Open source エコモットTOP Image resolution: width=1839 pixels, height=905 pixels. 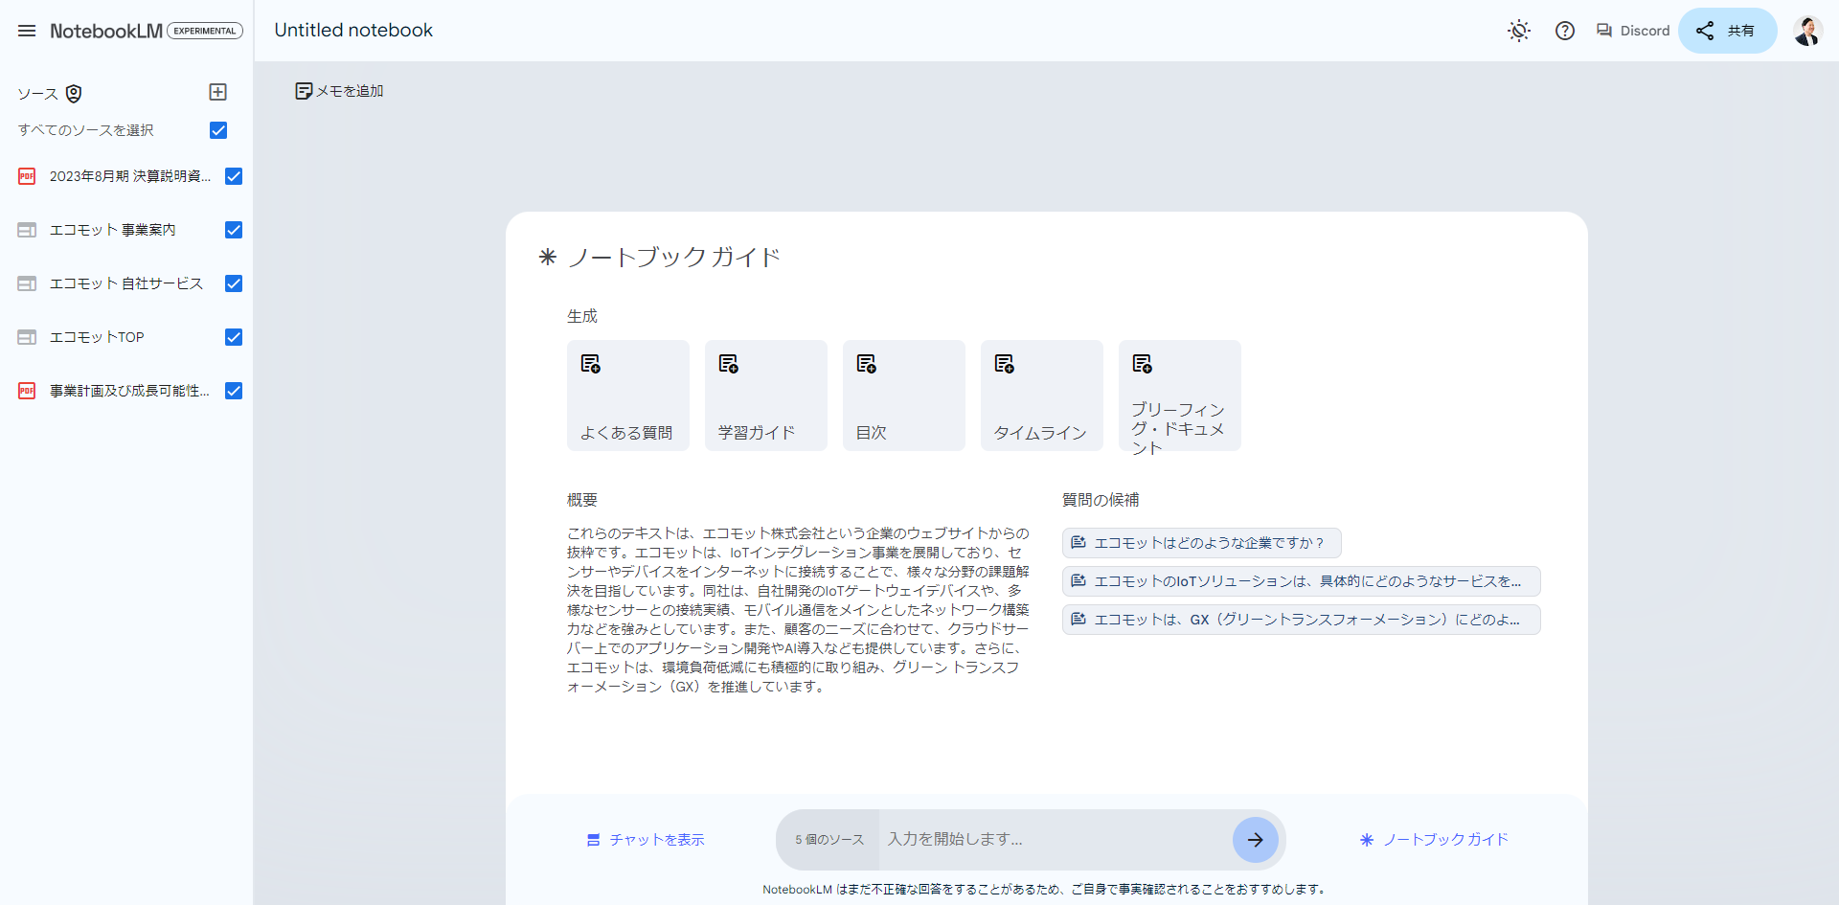pos(97,337)
